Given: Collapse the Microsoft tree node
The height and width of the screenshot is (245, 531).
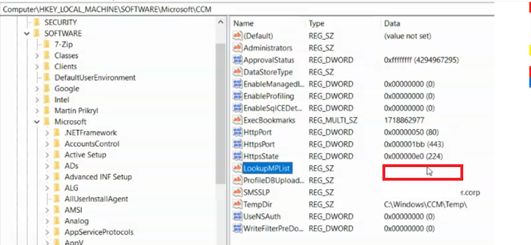Looking at the screenshot, I should [37, 122].
